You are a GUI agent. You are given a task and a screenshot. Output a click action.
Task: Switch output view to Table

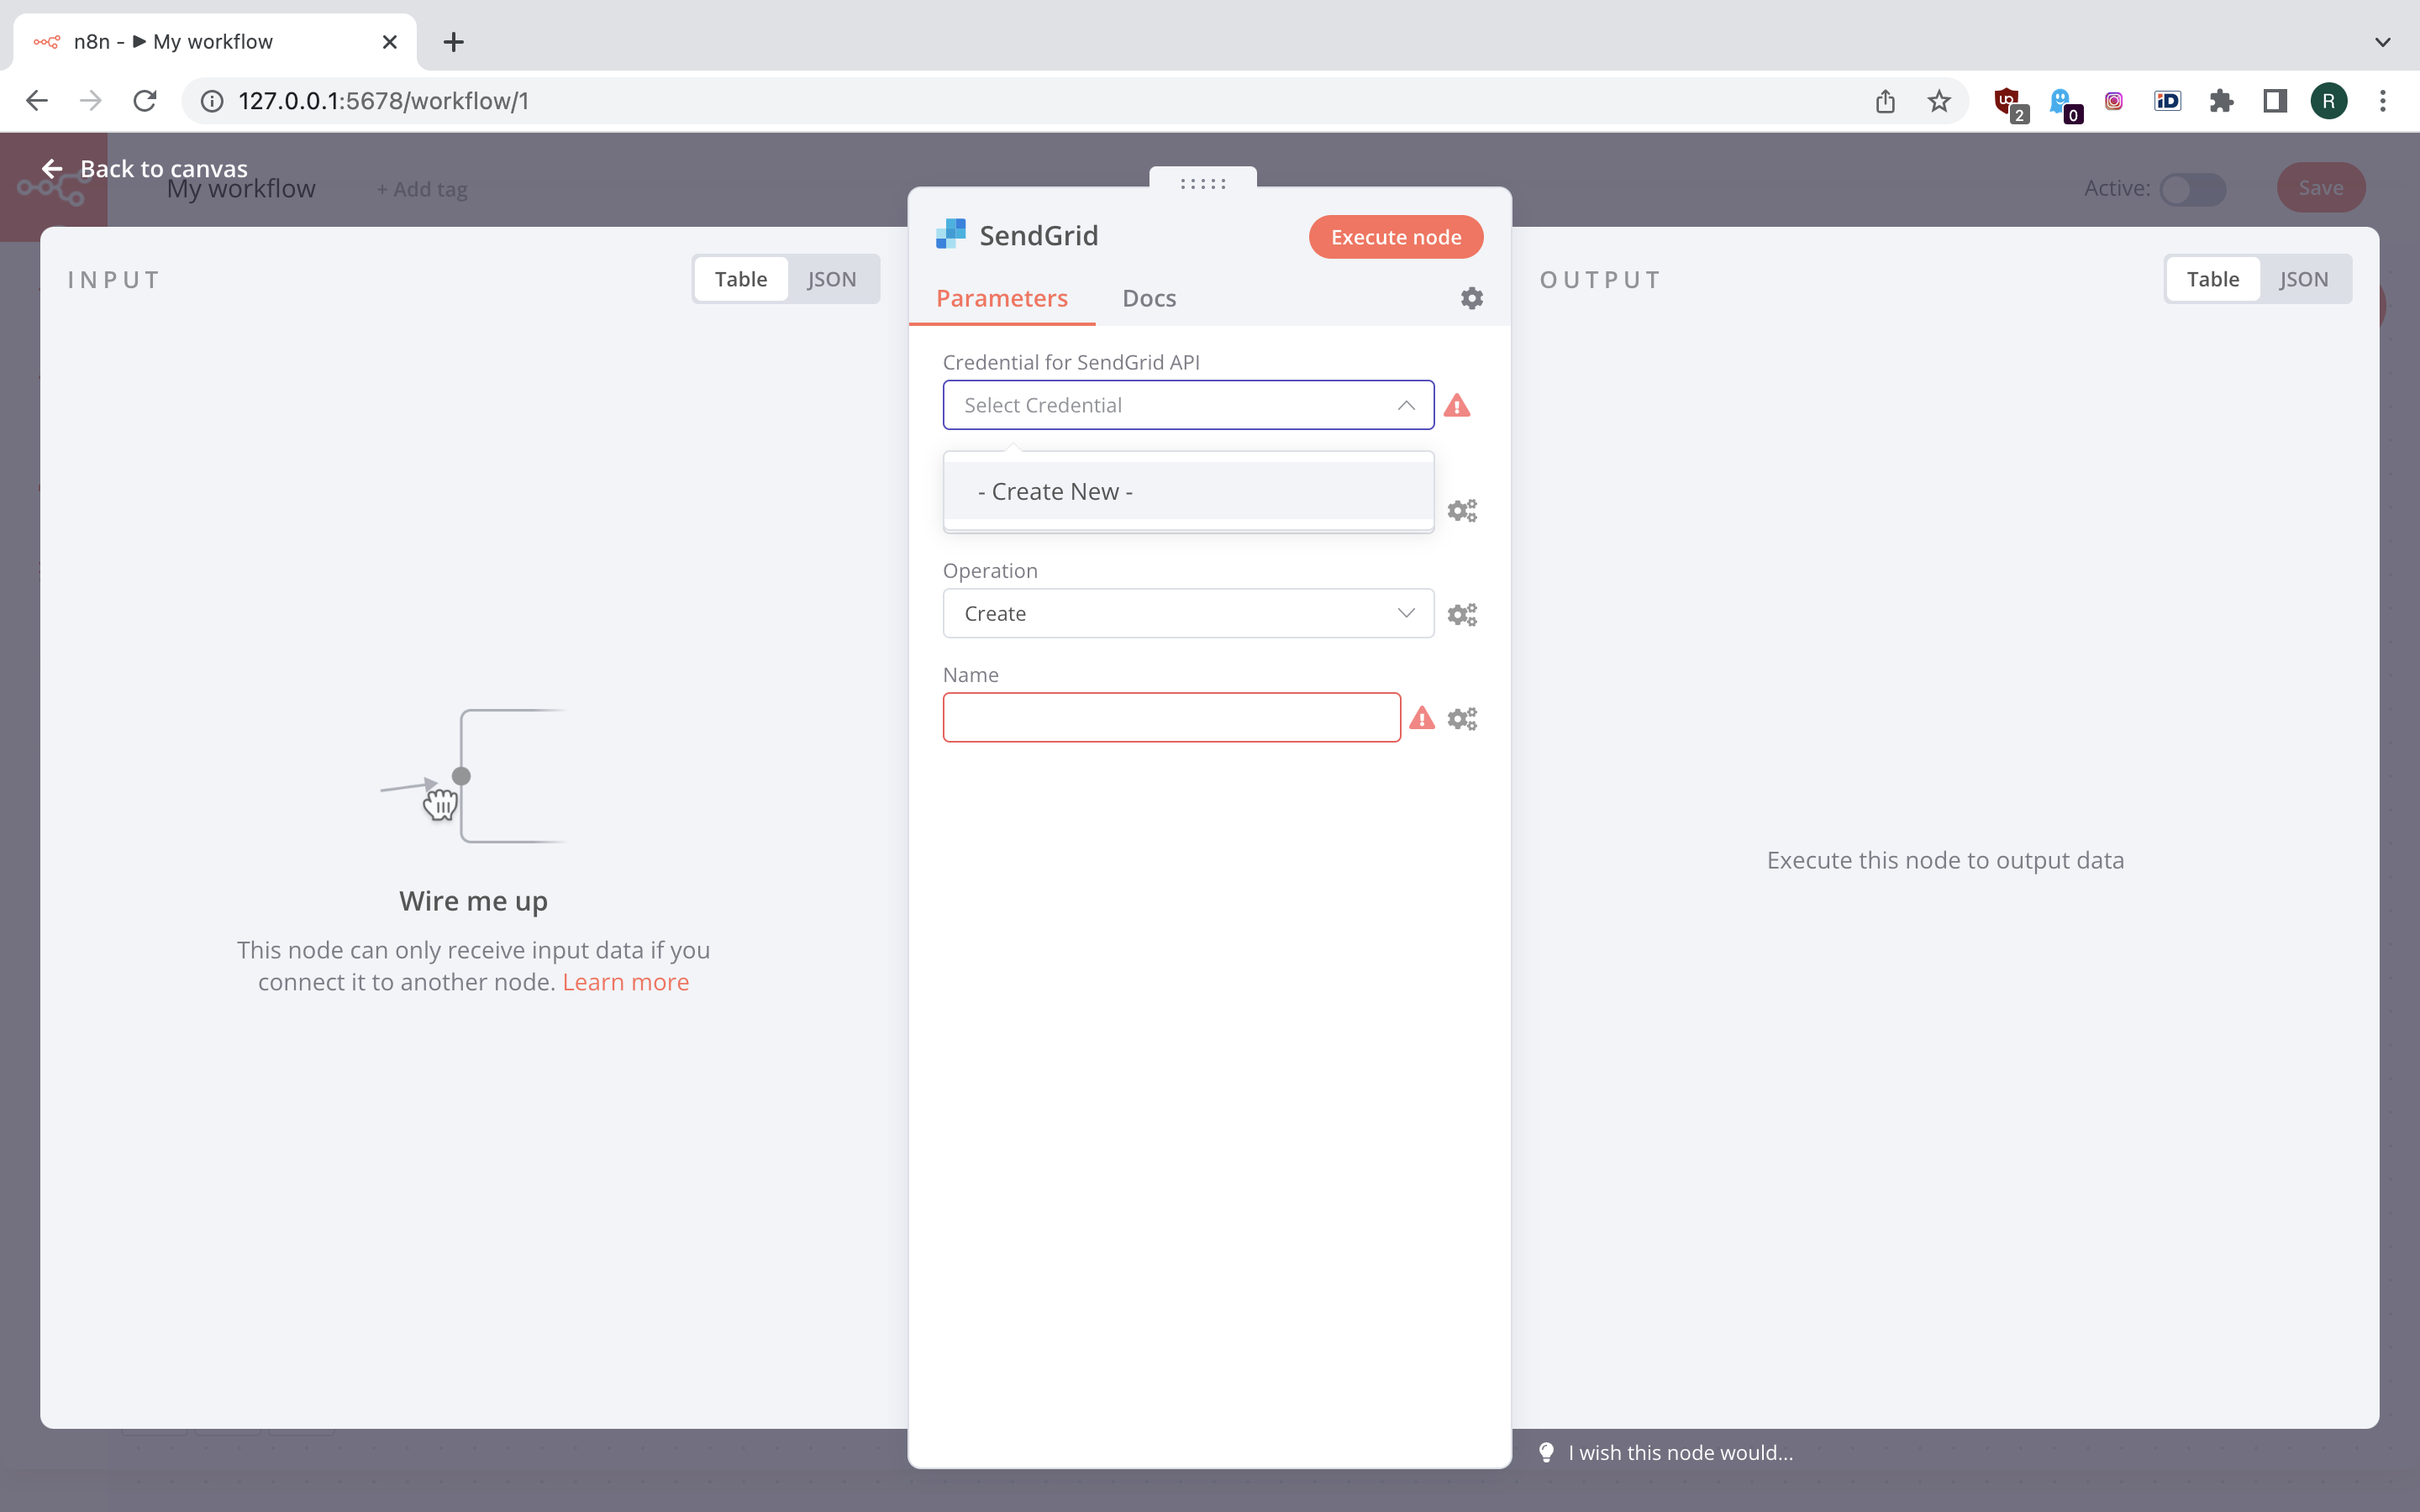point(2212,279)
